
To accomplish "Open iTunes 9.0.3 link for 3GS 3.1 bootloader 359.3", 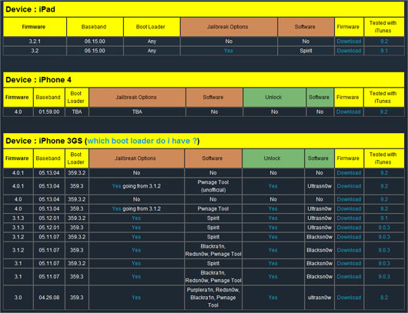I will click(384, 277).
